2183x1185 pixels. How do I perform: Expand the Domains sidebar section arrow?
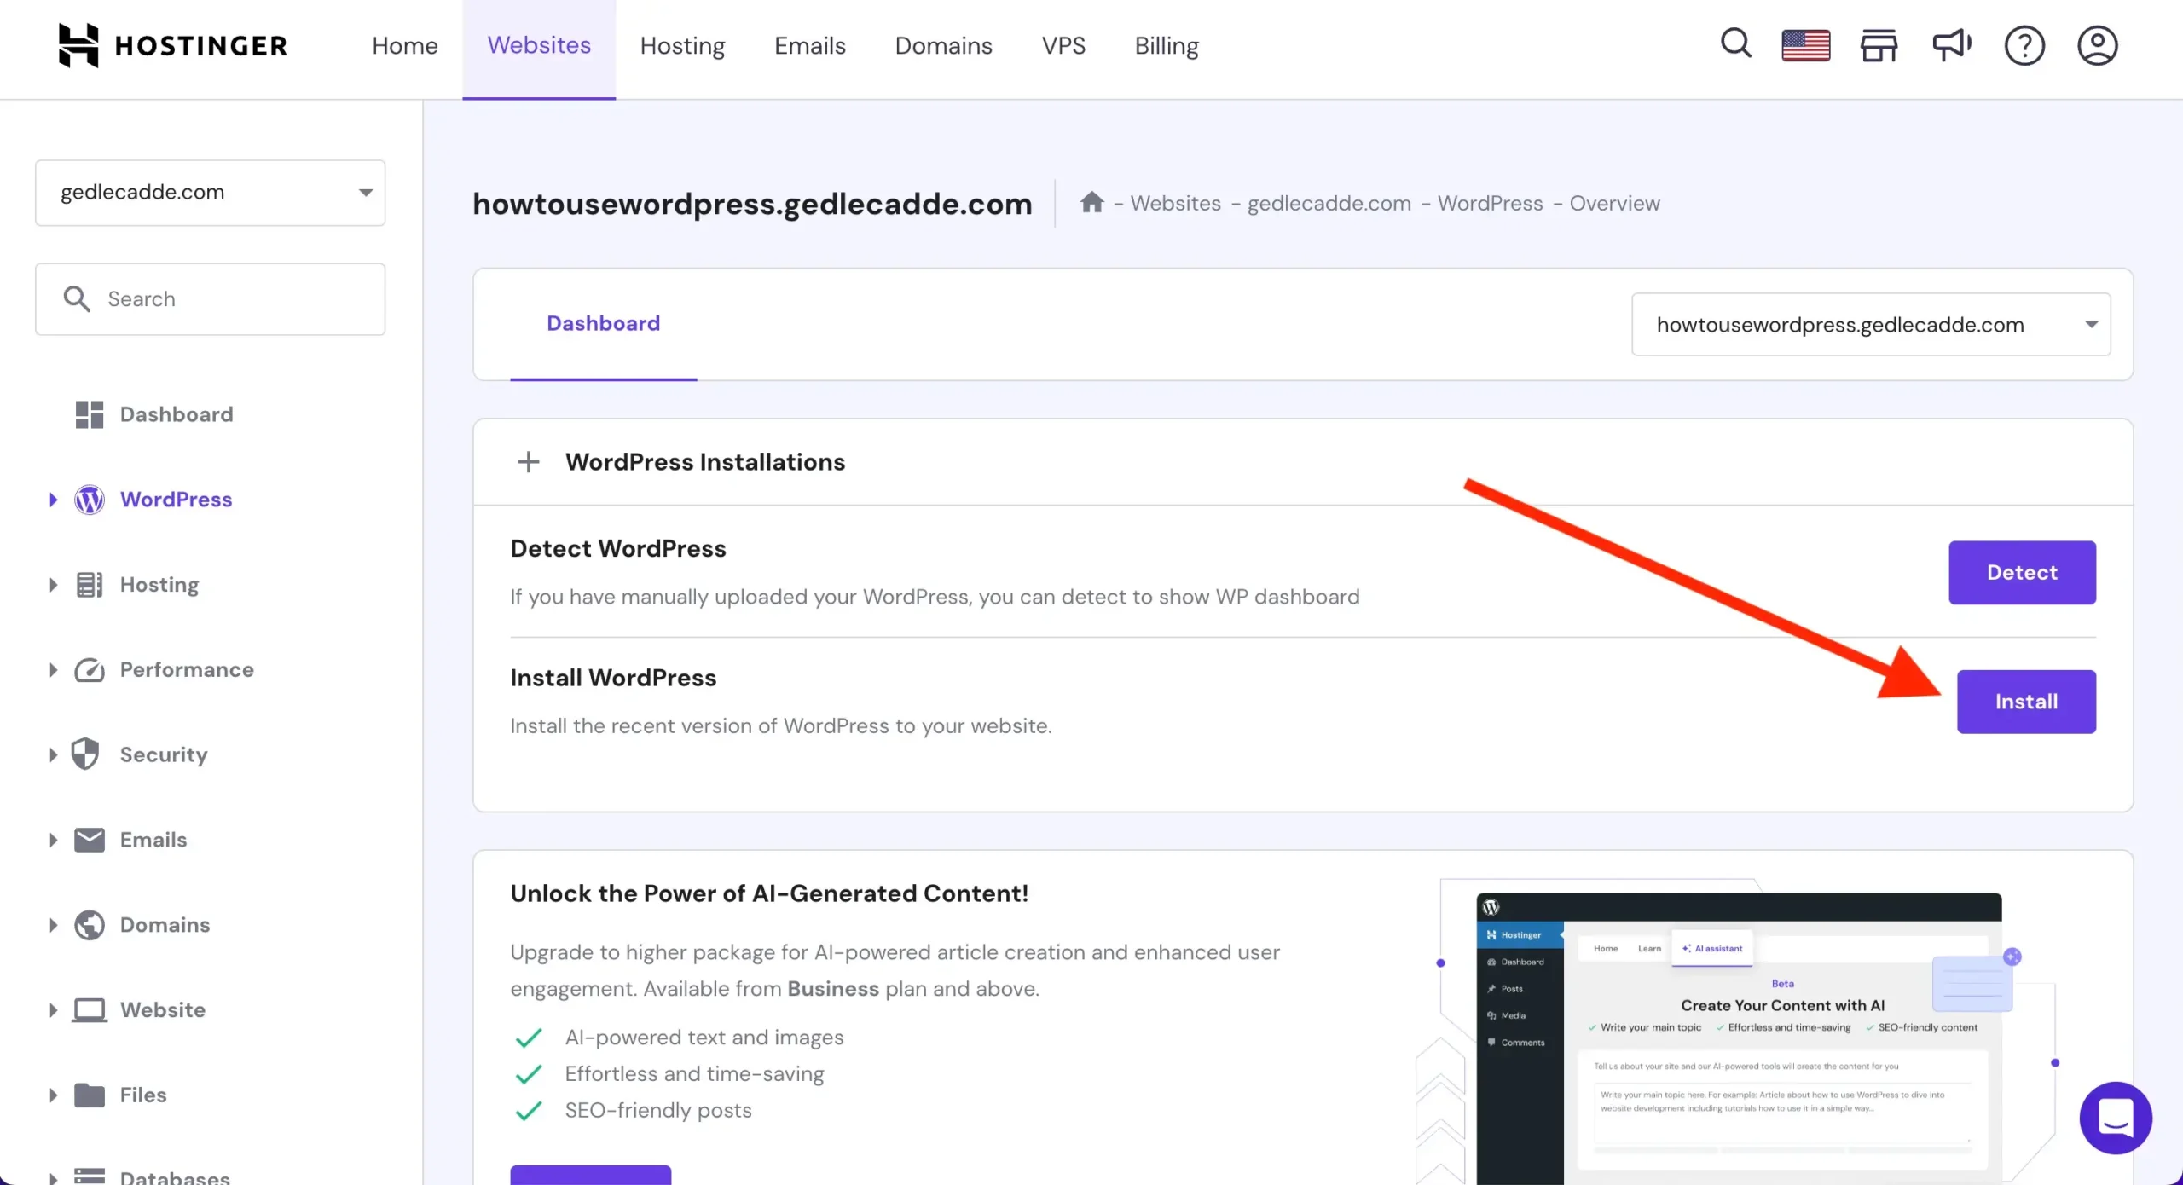pos(53,925)
